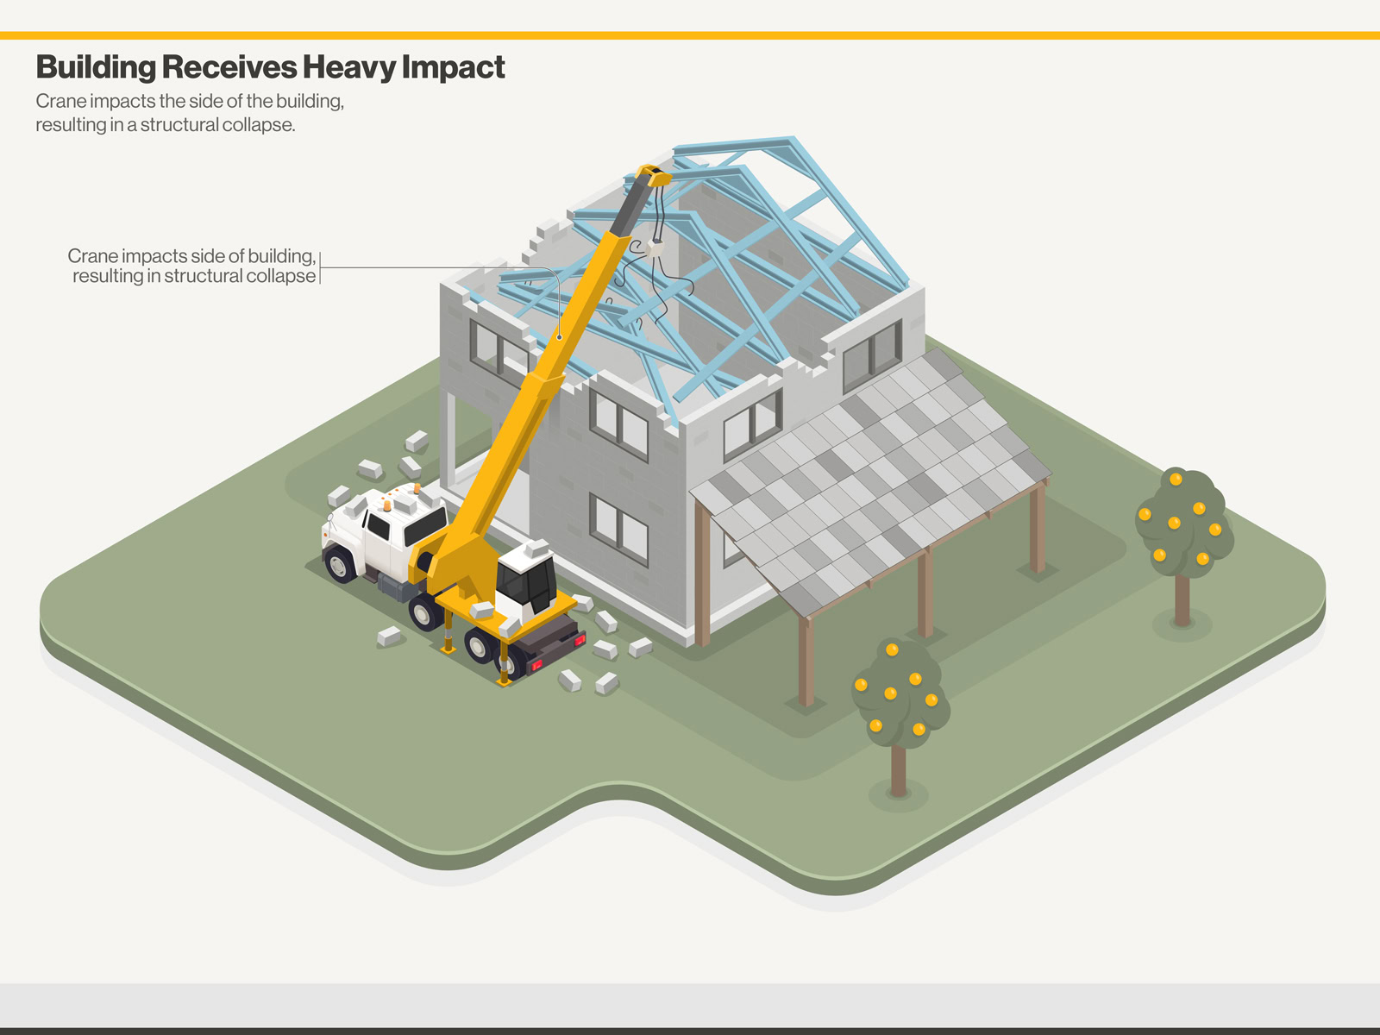Click the dark strip at the bottom edge
The image size is (1380, 1035).
click(x=690, y=1030)
